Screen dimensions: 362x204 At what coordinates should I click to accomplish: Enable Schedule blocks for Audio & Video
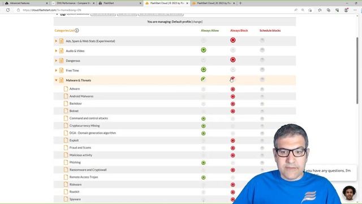click(x=262, y=50)
